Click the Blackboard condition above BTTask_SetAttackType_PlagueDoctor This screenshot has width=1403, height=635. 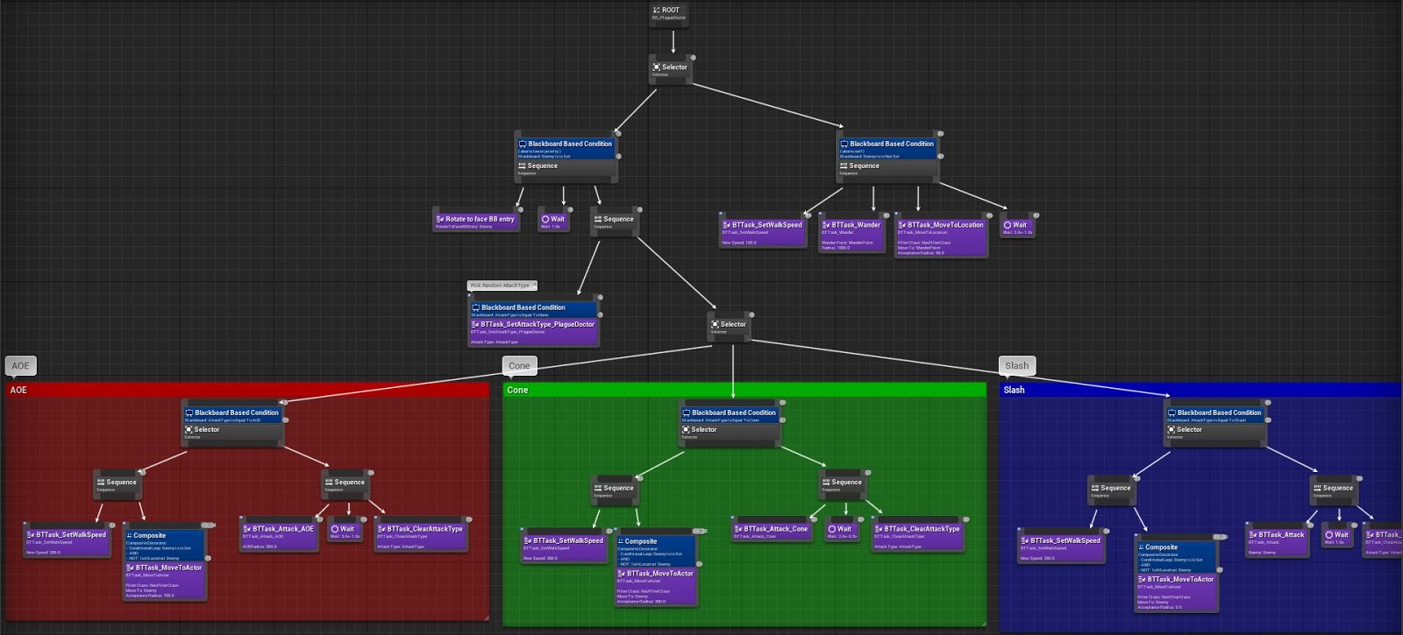tap(533, 310)
